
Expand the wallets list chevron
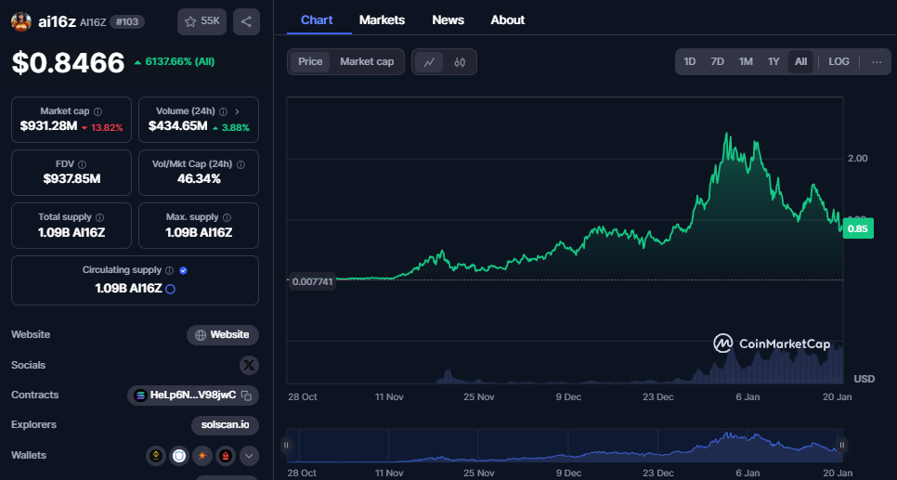[249, 456]
